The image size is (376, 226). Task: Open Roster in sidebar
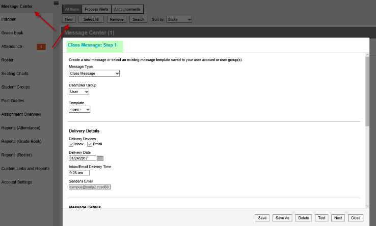tap(8, 60)
